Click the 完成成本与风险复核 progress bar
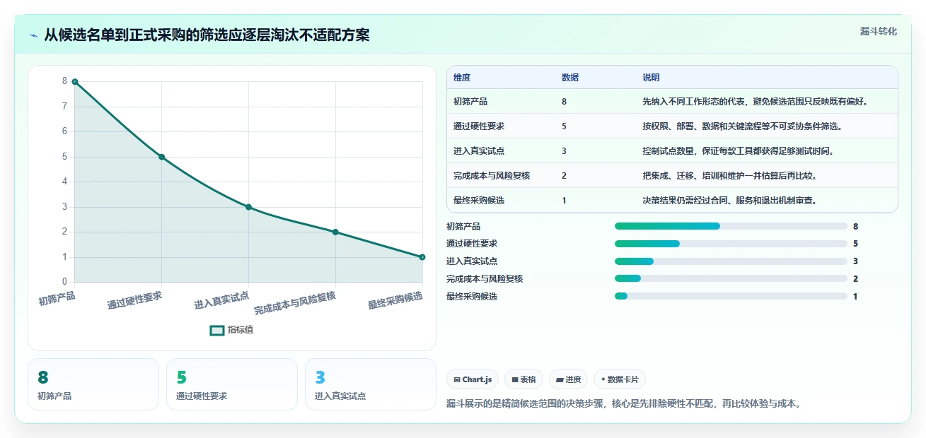926x438 pixels. [x=731, y=279]
